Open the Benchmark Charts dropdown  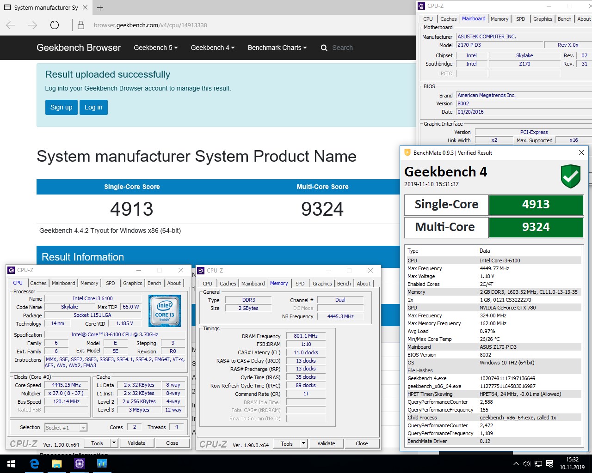coord(277,48)
